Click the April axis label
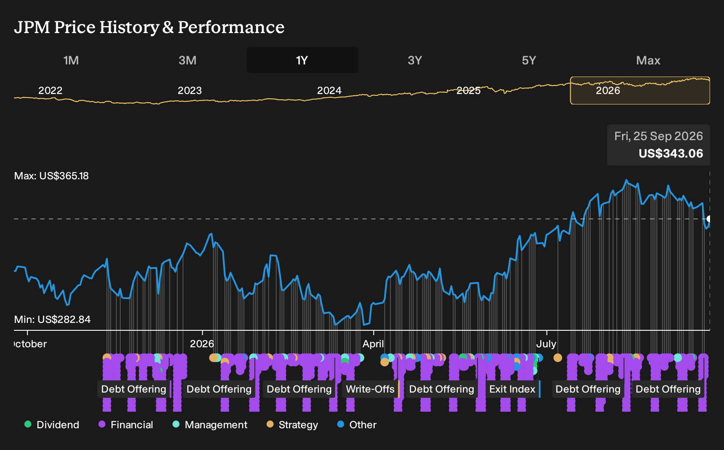The height and width of the screenshot is (450, 724). (x=373, y=344)
